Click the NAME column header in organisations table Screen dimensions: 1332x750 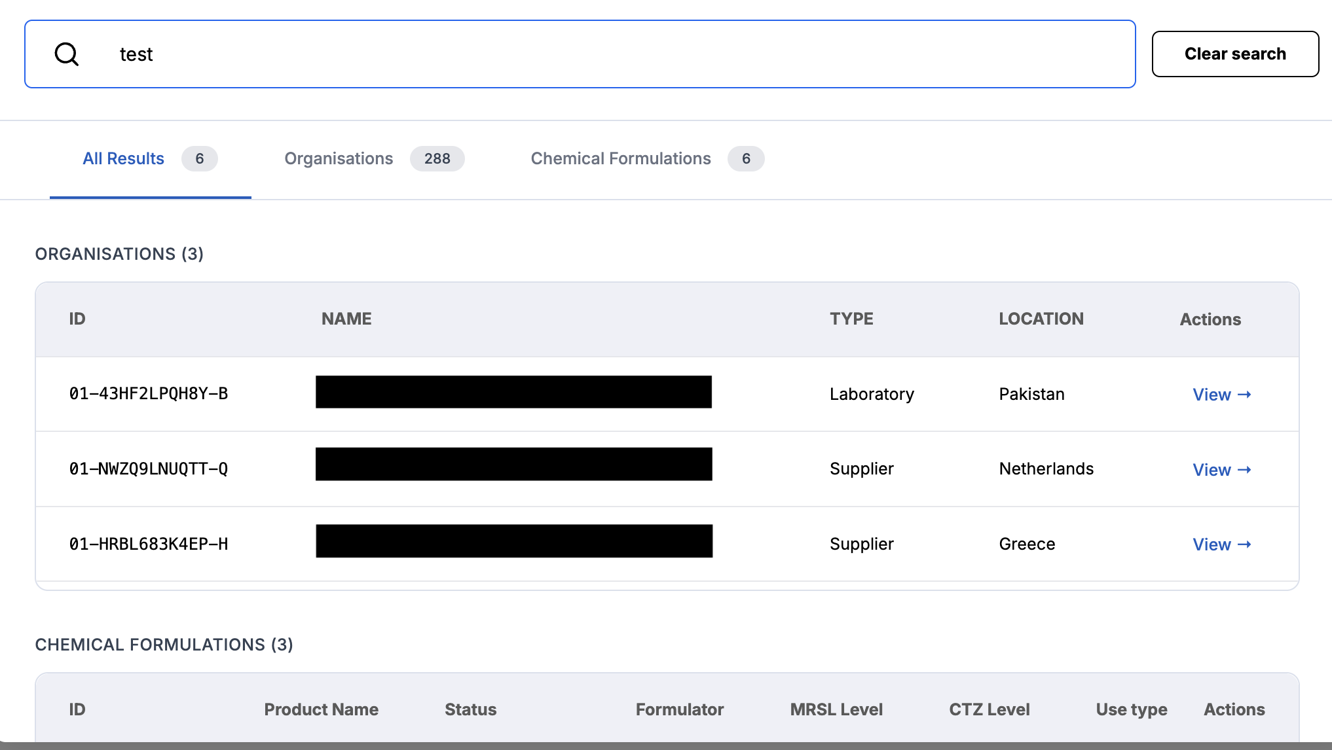[346, 319]
